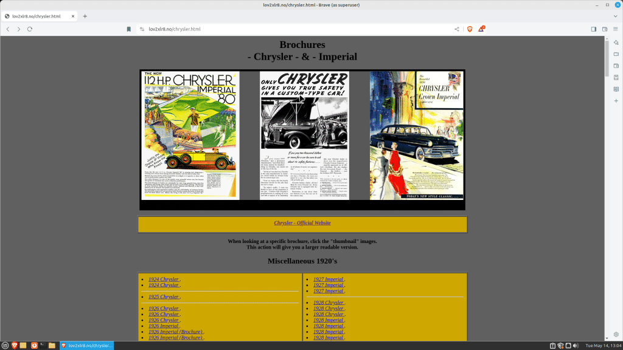
Task: Open site settings icon beside URL
Action: pos(141,29)
